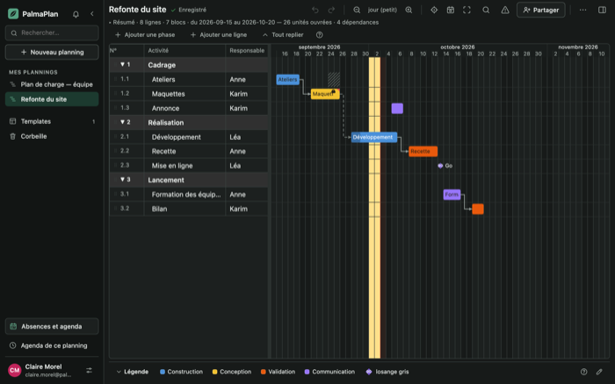Click Léa responsible for Développement

pos(247,137)
